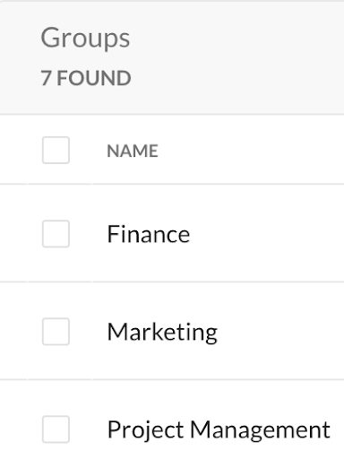Click empty space right of NAME header
Screen dimensions: 344x459
251,150
